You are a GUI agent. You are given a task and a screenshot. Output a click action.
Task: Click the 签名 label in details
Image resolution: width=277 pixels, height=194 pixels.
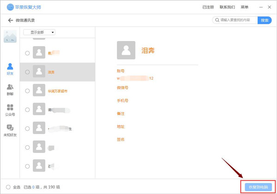point(120,139)
